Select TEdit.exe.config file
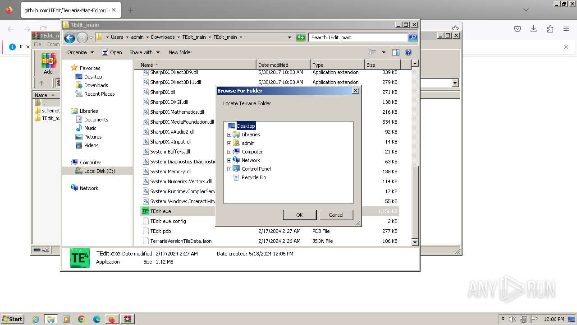 coord(168,221)
